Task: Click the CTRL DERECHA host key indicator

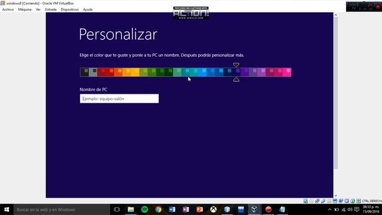Action: coord(372,201)
